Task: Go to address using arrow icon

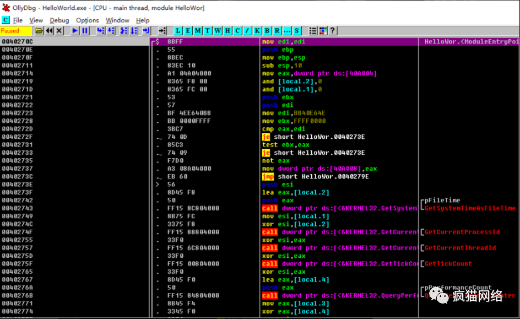Action: 162,31
